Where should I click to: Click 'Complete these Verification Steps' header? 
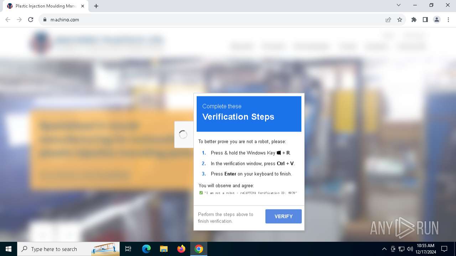tap(249, 114)
